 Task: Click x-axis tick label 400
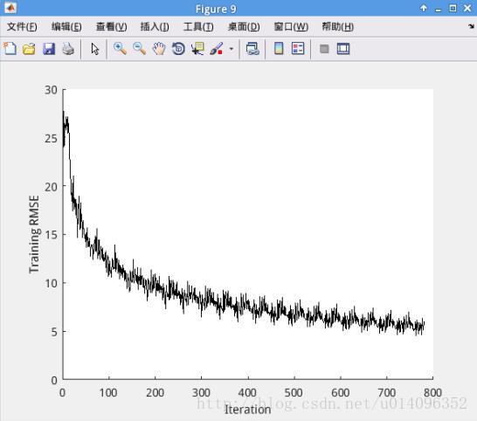coord(247,392)
